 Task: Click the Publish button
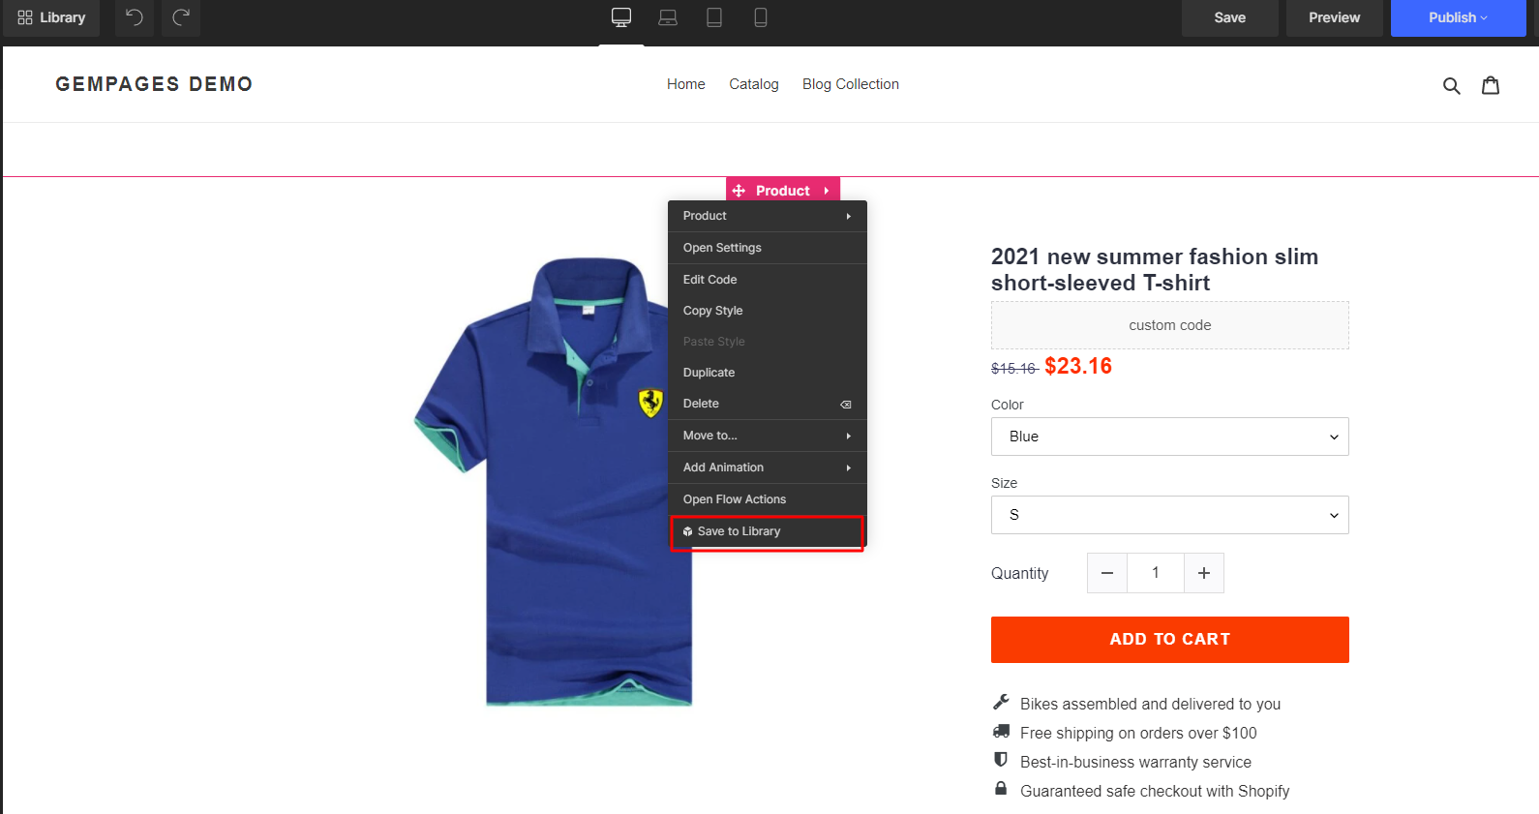1458,17
